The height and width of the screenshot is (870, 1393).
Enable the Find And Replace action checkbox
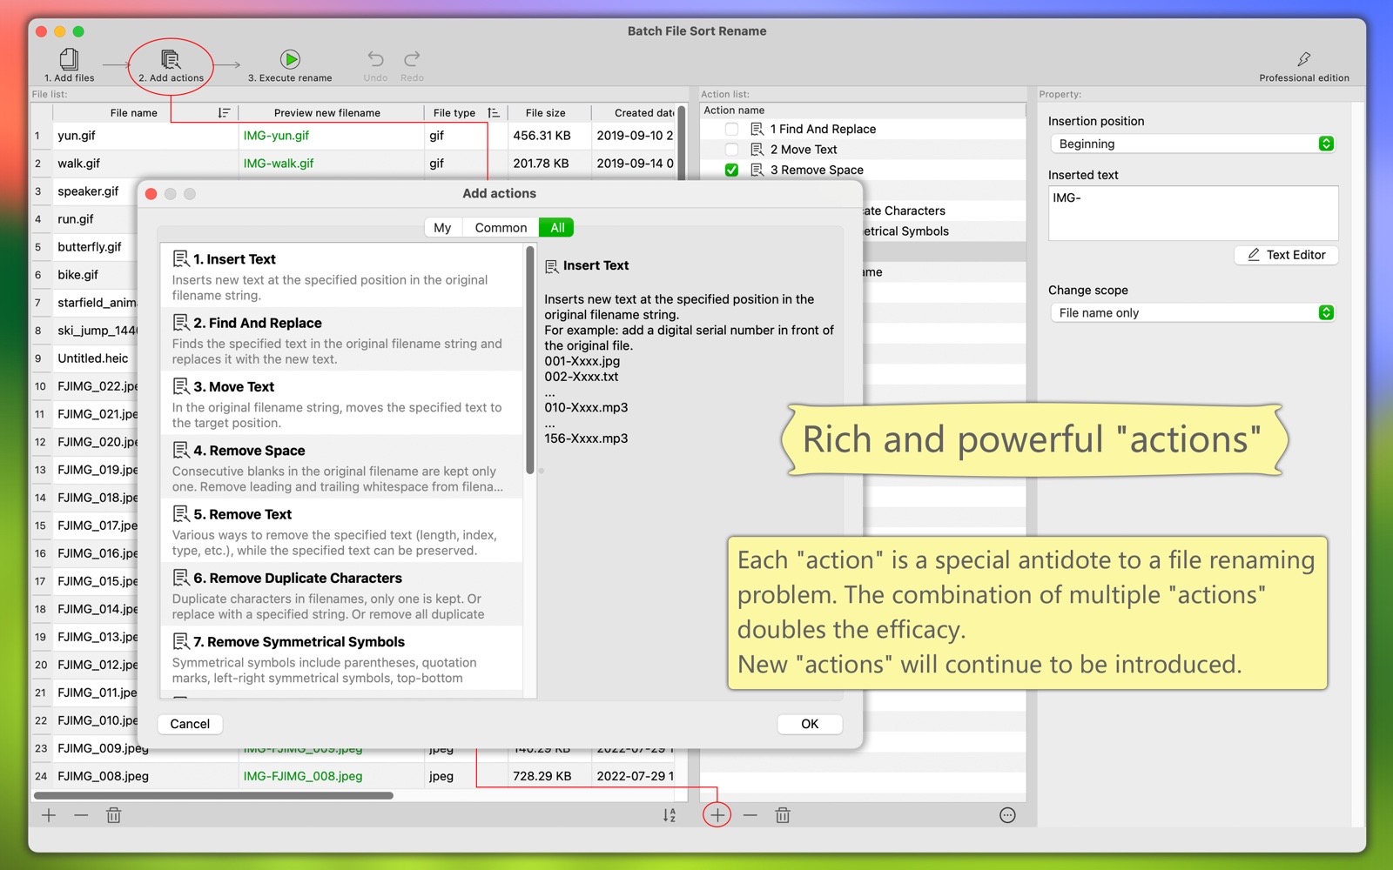pyautogui.click(x=731, y=129)
